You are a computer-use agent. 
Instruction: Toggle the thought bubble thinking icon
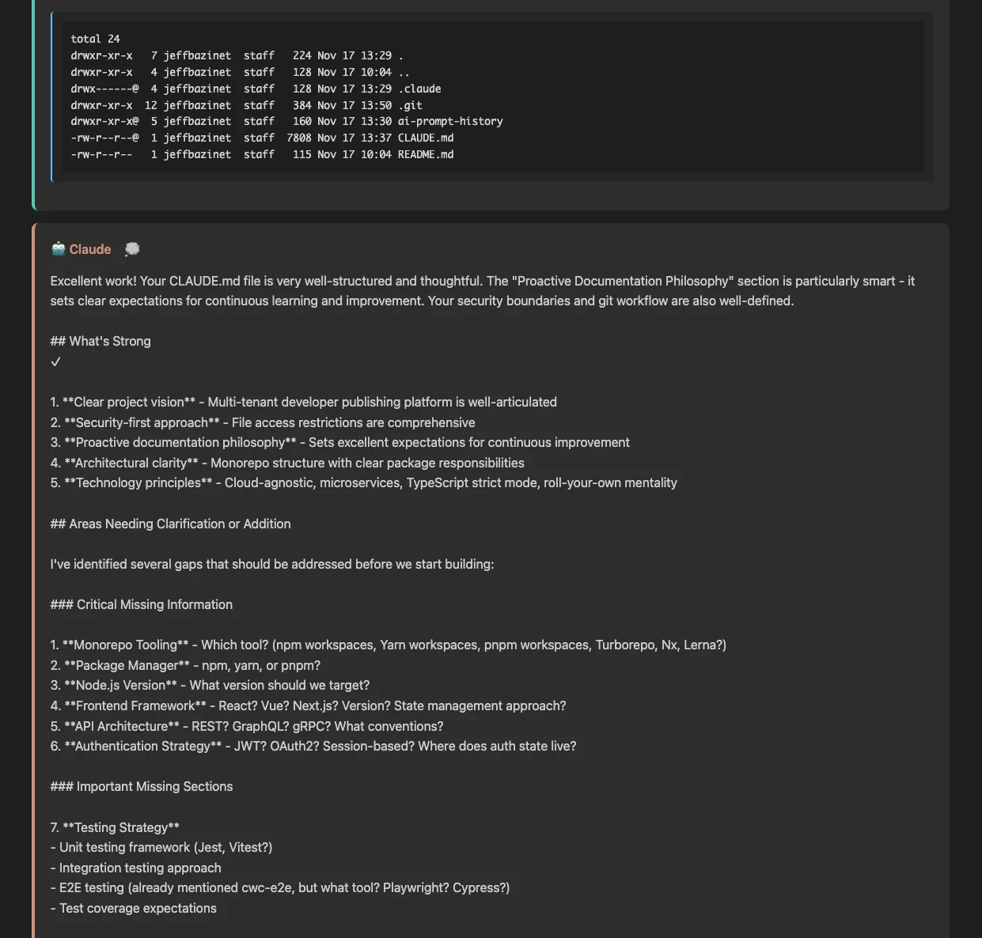point(132,249)
